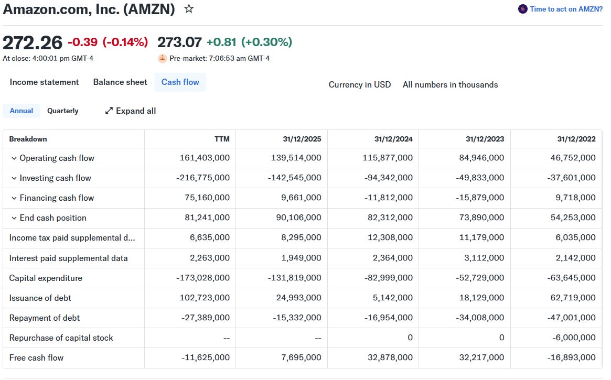Click 'All numbers in thousands' label
The image size is (611, 380).
point(450,85)
